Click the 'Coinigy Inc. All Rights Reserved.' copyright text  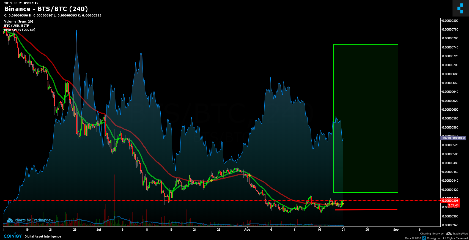pos(448,238)
